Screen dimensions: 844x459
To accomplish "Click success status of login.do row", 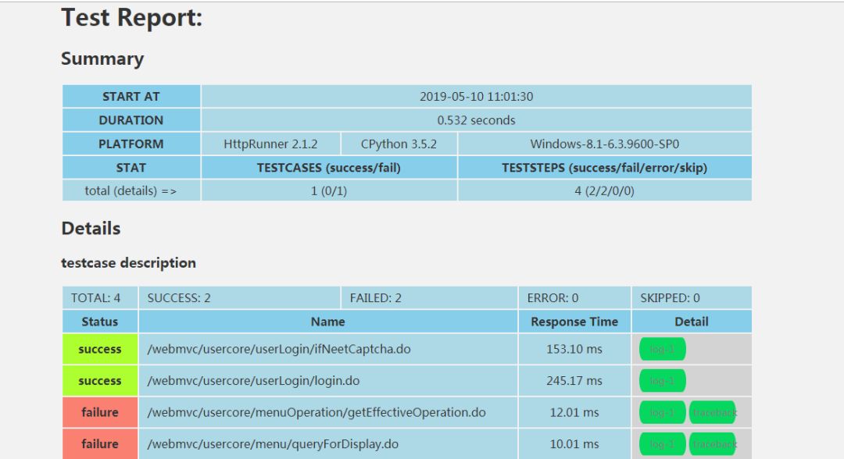I will point(100,381).
